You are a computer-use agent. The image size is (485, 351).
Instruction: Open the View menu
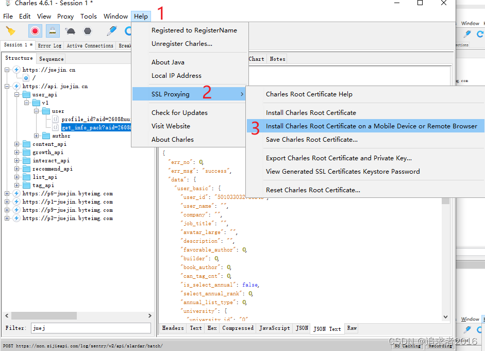(x=44, y=16)
